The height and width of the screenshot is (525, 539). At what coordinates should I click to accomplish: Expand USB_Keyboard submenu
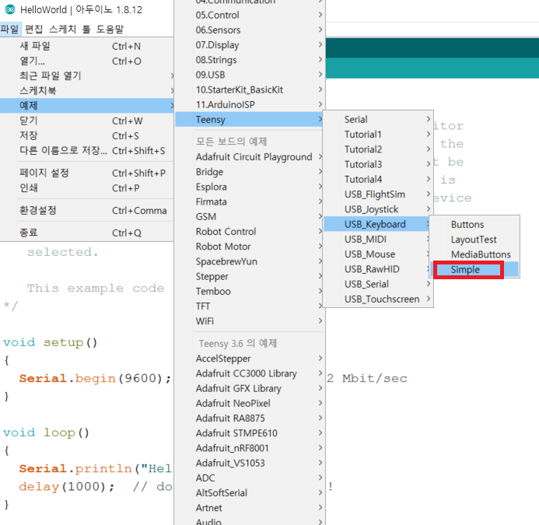click(x=378, y=224)
